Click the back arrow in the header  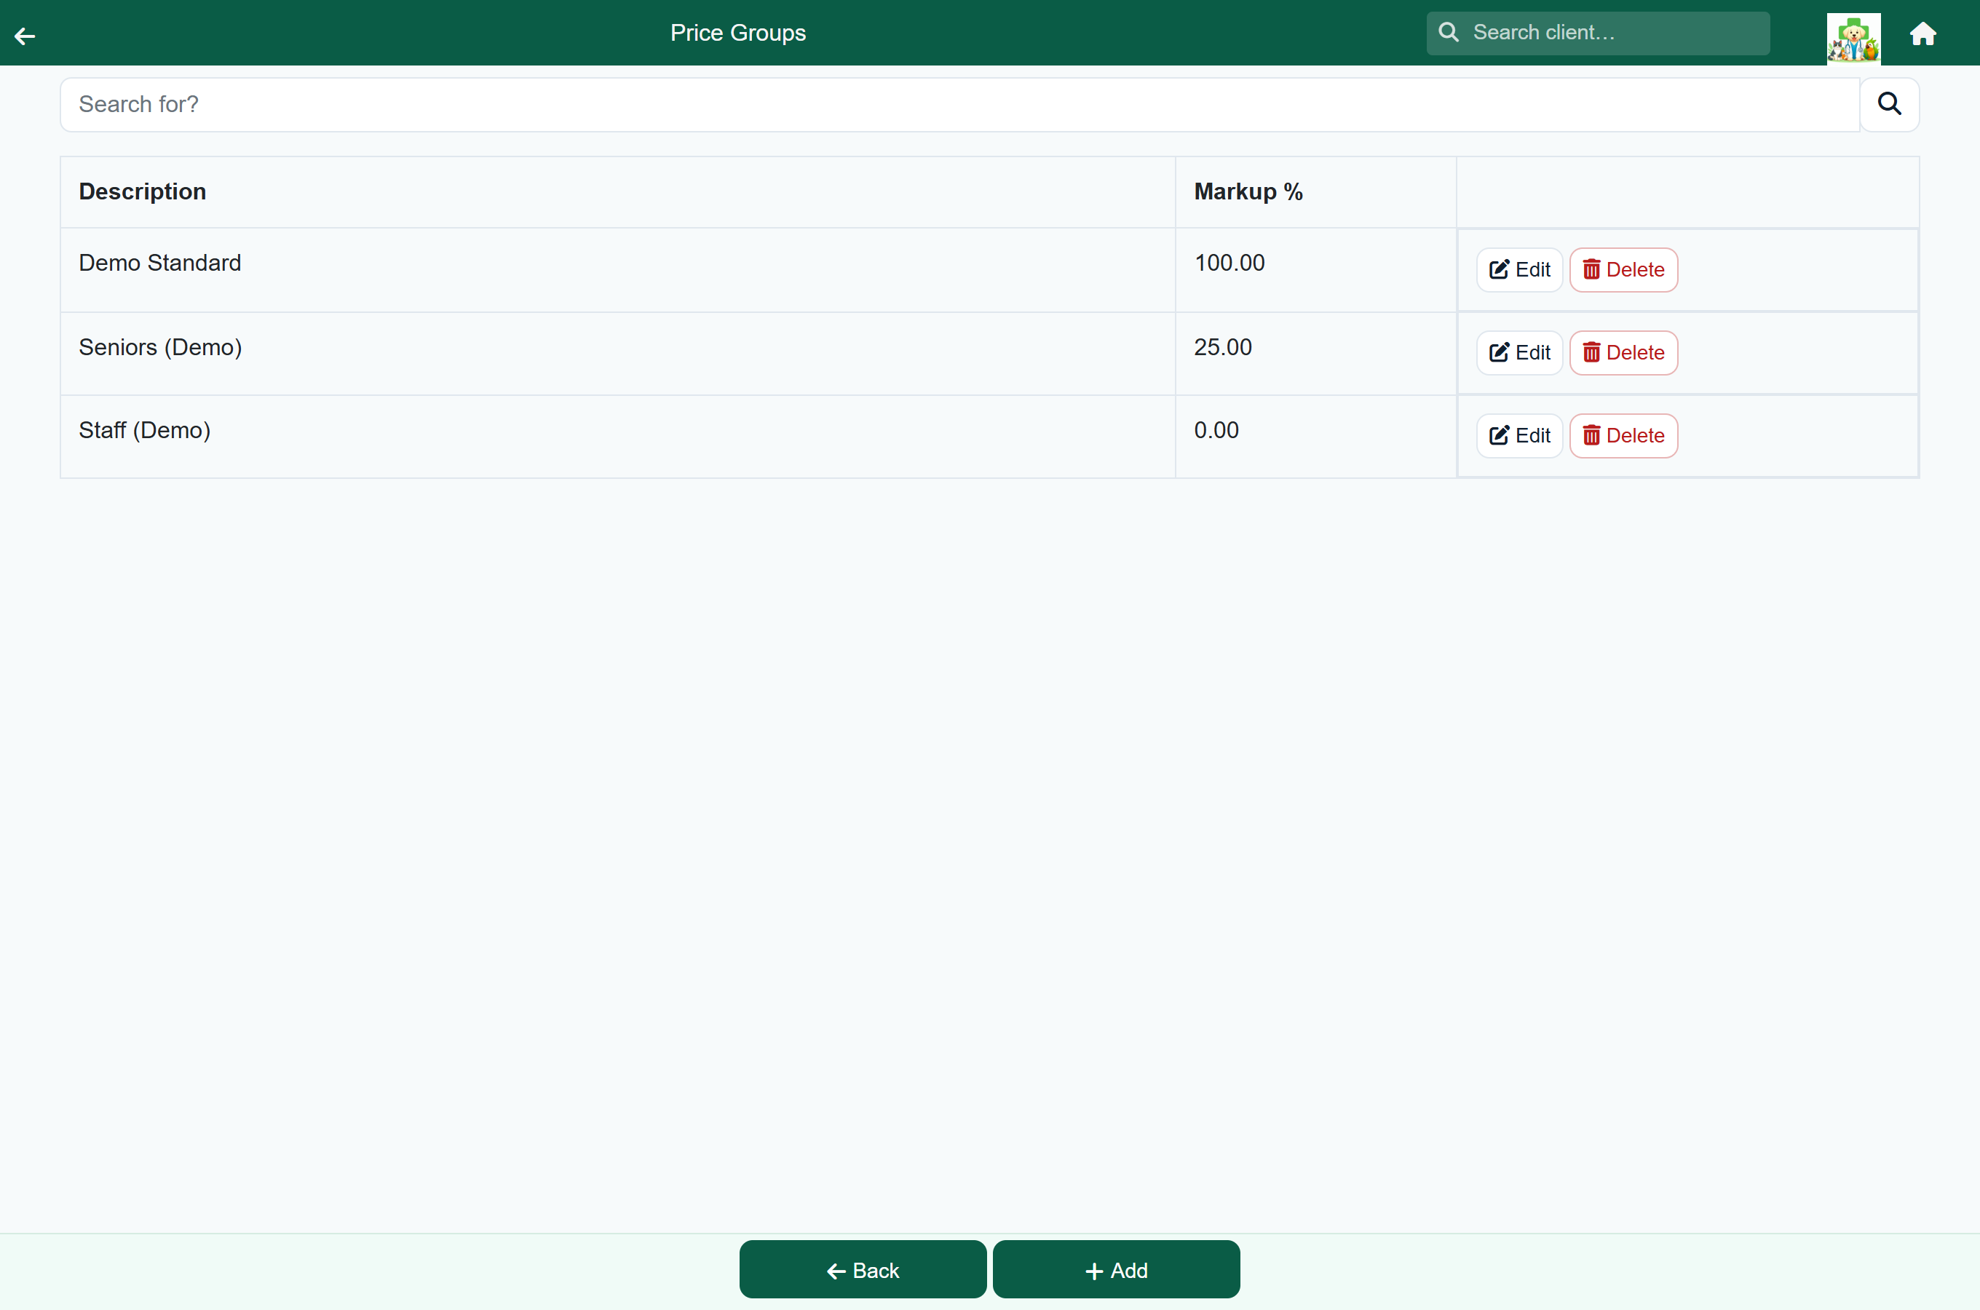point(25,35)
